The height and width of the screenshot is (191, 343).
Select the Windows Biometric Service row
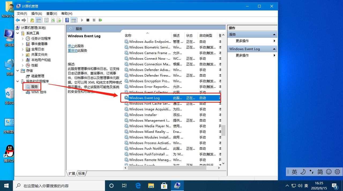tap(172, 47)
